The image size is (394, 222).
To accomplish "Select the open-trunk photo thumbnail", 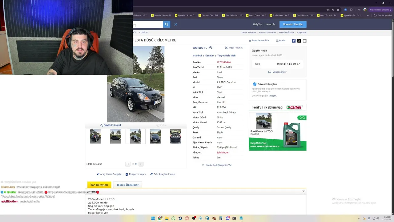I will (x=175, y=136).
